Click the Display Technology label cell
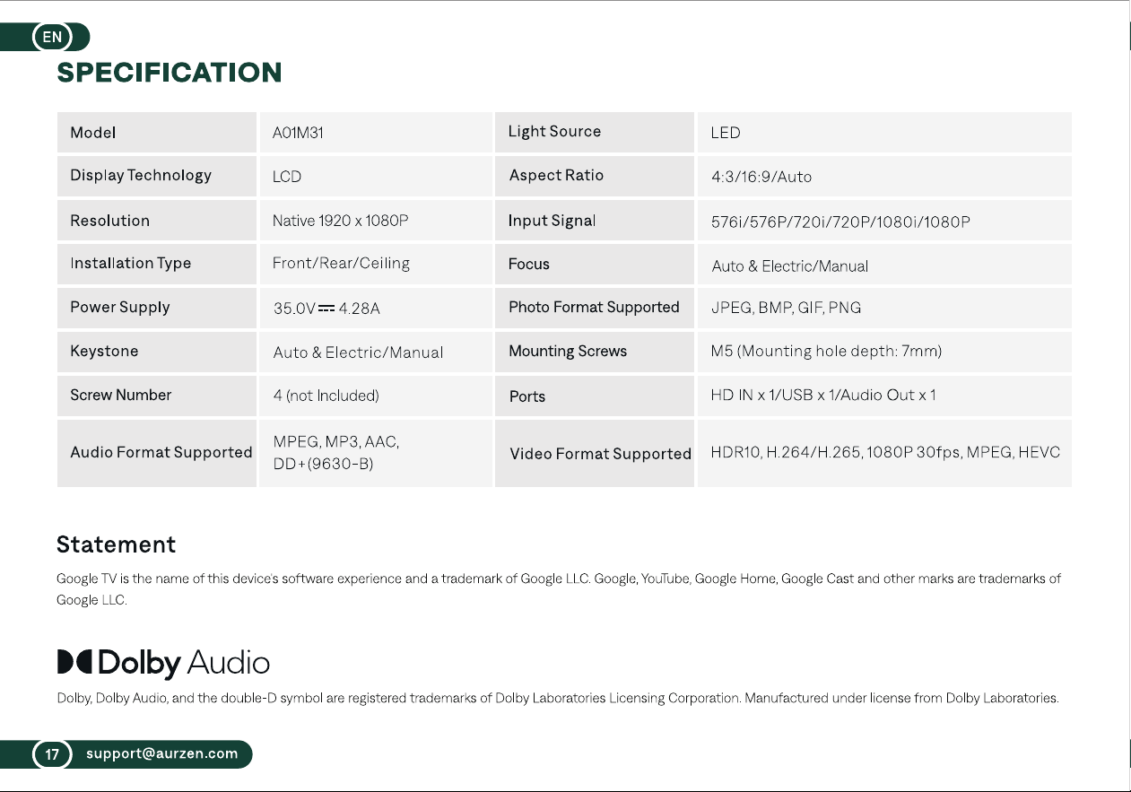Image resolution: width=1131 pixels, height=792 pixels. pos(157,176)
